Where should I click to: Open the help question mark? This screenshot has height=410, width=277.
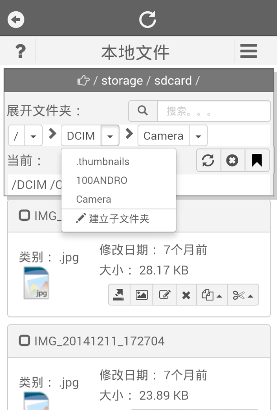(20, 51)
